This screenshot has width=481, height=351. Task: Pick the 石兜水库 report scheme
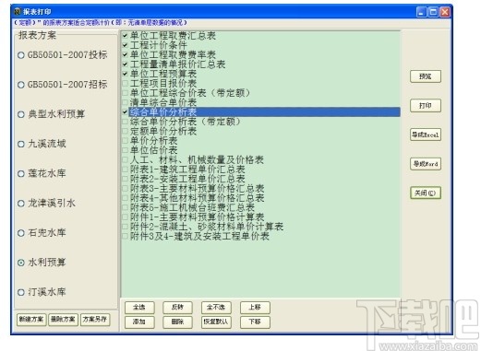point(21,233)
